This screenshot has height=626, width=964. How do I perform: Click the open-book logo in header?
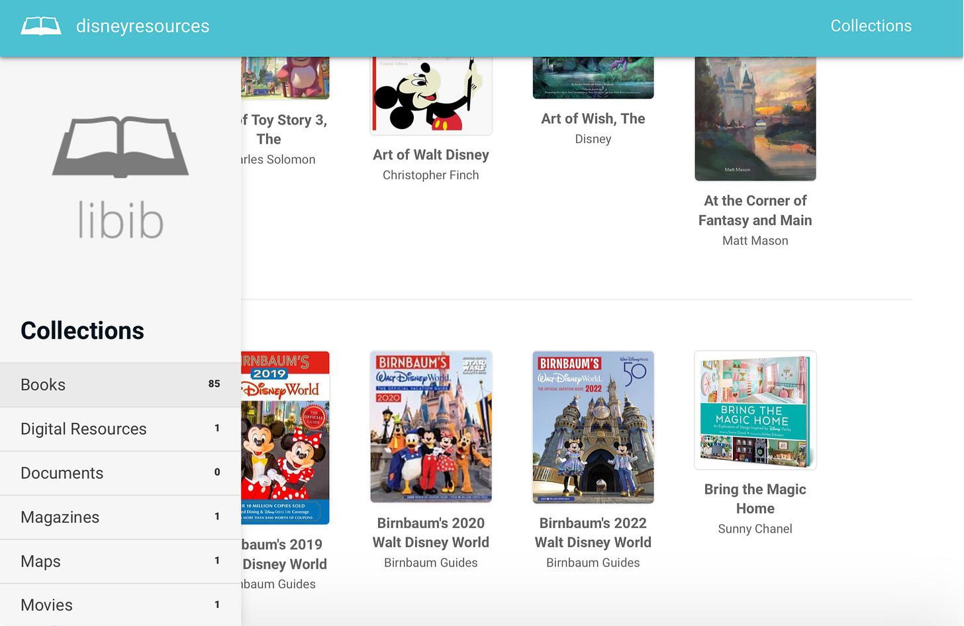[41, 26]
